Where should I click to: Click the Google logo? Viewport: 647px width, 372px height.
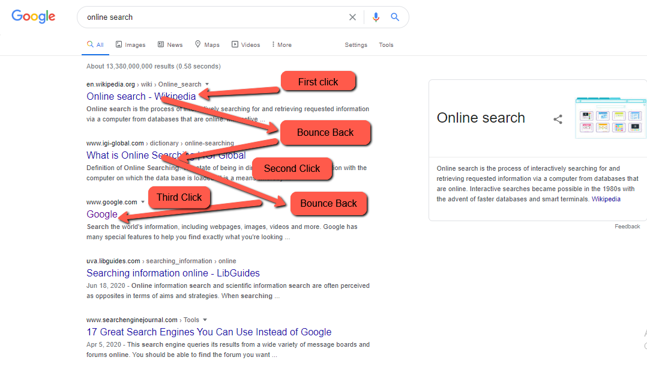point(33,17)
